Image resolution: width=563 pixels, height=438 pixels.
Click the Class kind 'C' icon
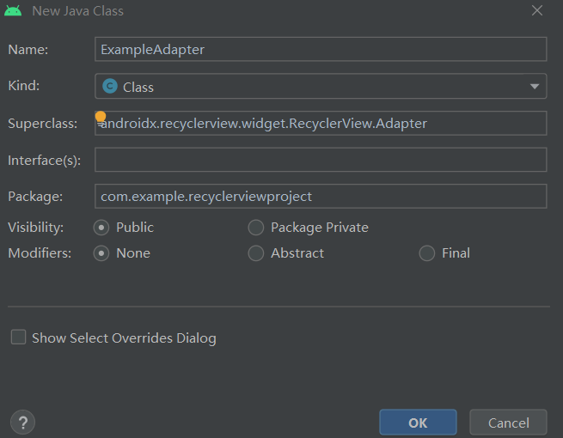point(109,86)
